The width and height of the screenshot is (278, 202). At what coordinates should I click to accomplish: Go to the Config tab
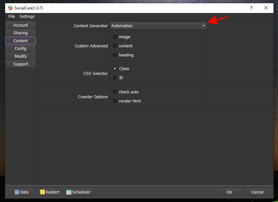(20, 49)
